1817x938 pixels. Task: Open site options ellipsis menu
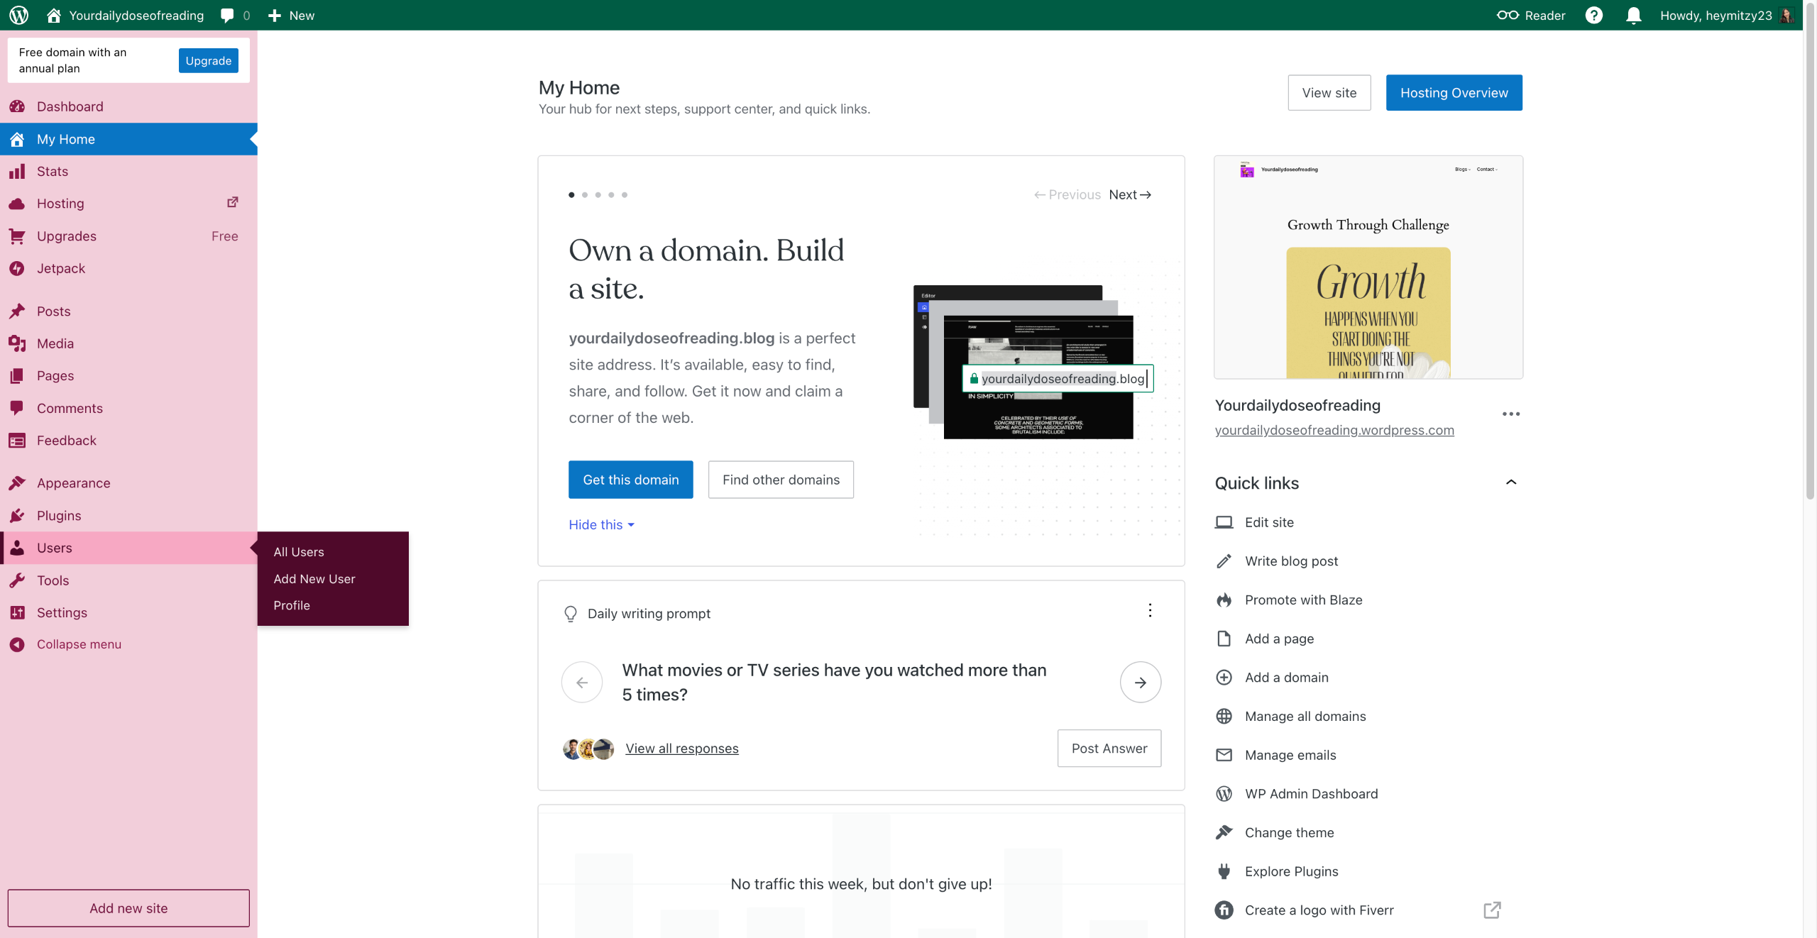pos(1510,414)
